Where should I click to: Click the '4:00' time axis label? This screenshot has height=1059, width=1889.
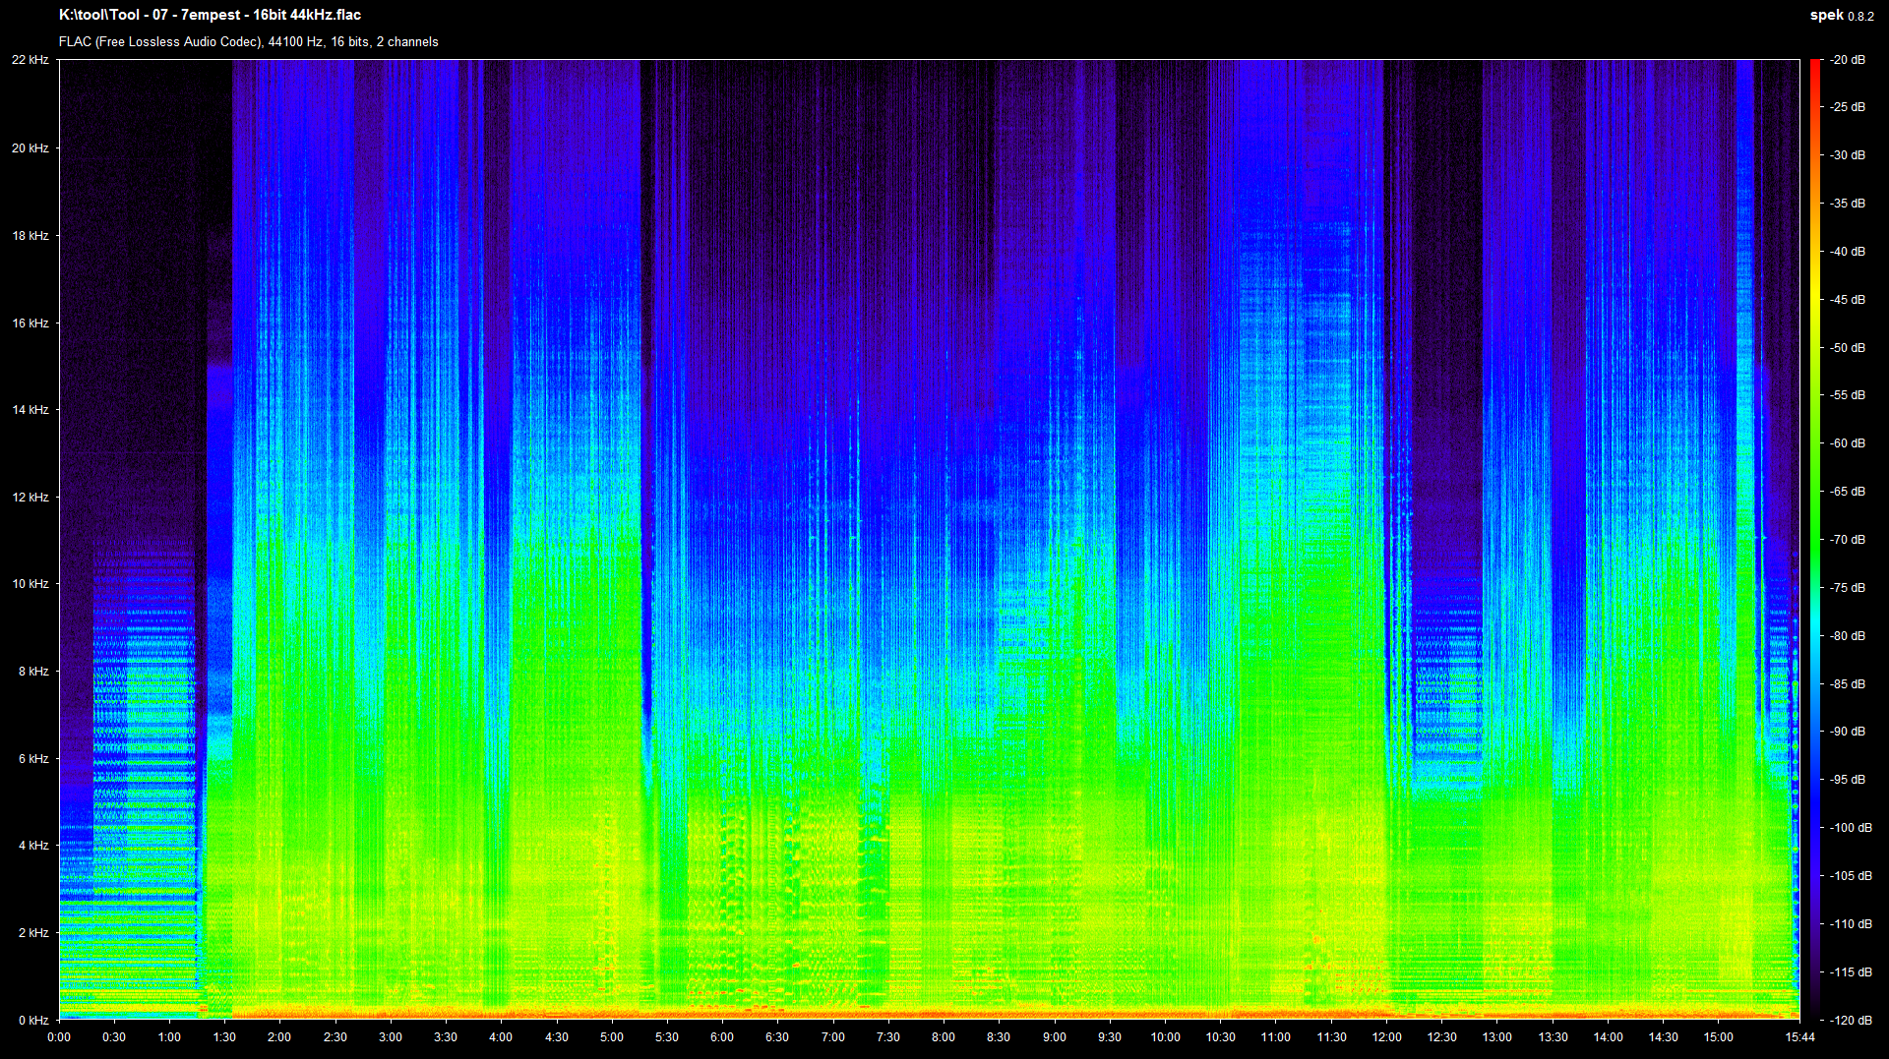tap(501, 1037)
